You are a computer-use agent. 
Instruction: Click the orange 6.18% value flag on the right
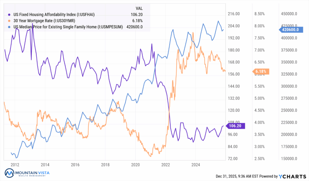[260, 72]
